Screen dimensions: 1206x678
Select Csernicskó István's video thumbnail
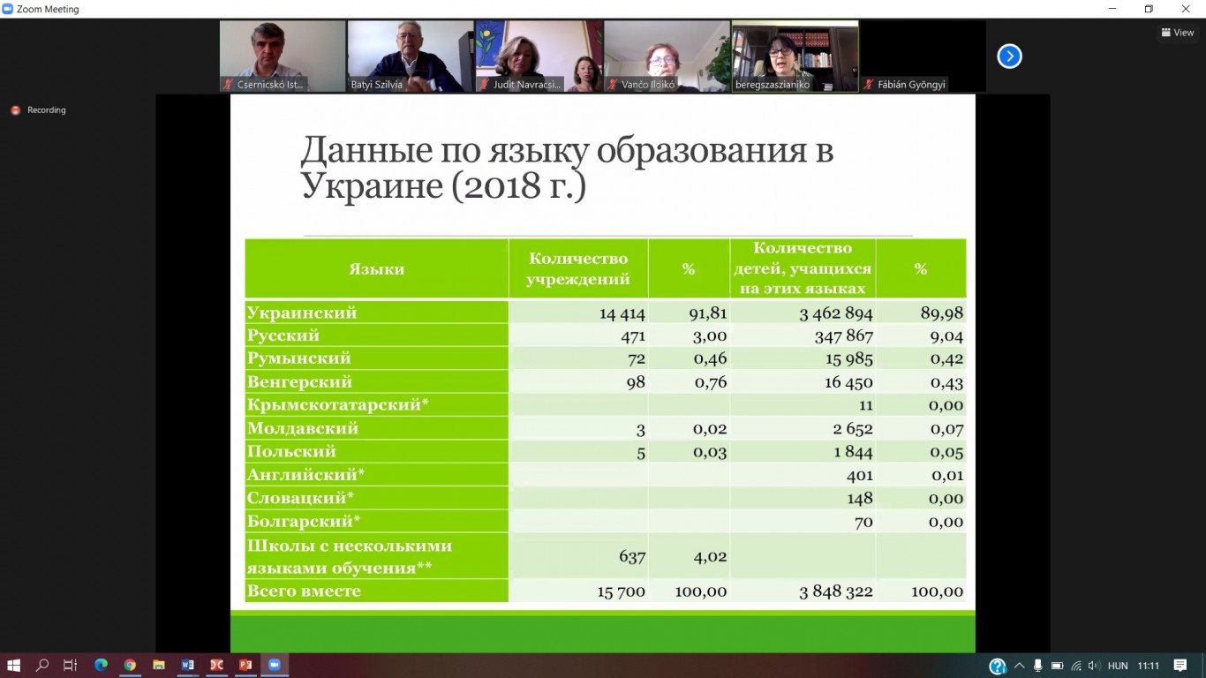[283, 56]
